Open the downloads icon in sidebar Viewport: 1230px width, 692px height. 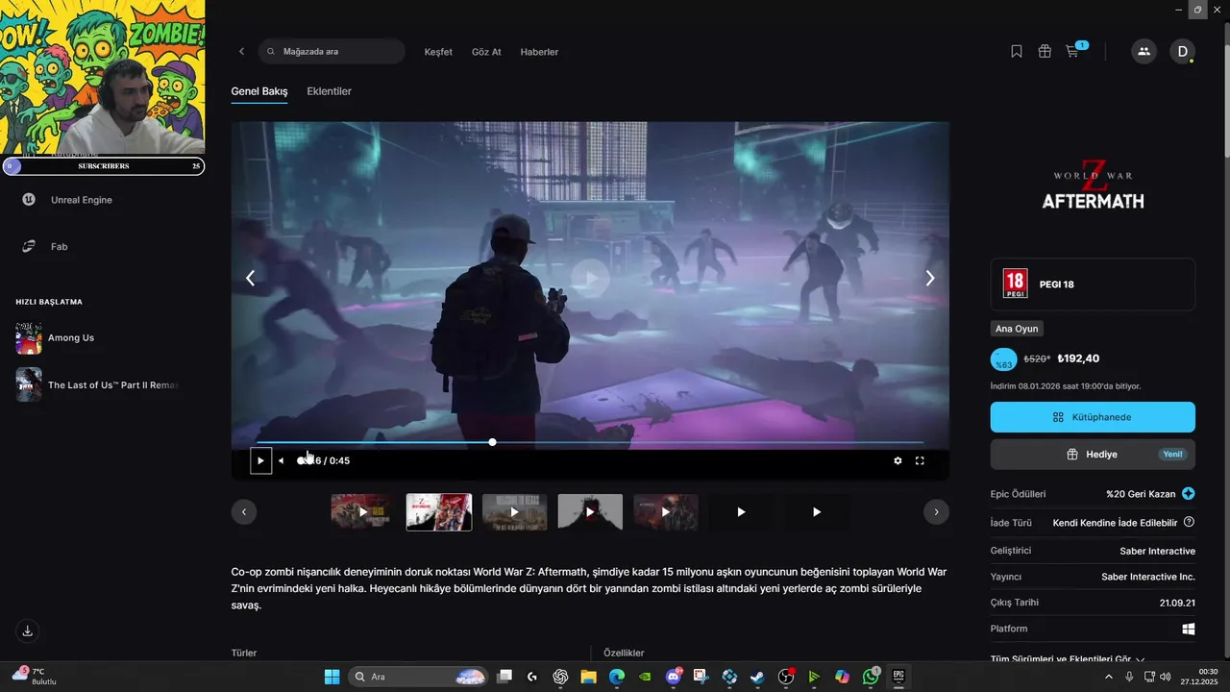[28, 631]
